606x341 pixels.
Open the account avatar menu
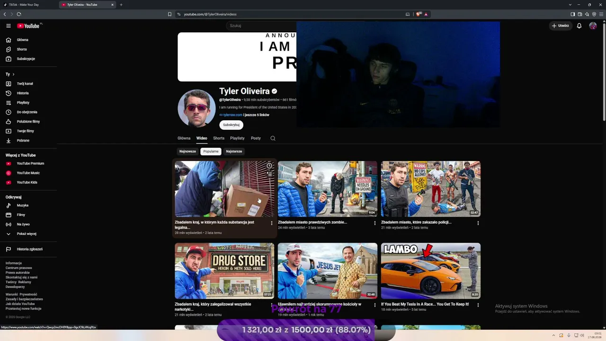tap(593, 26)
